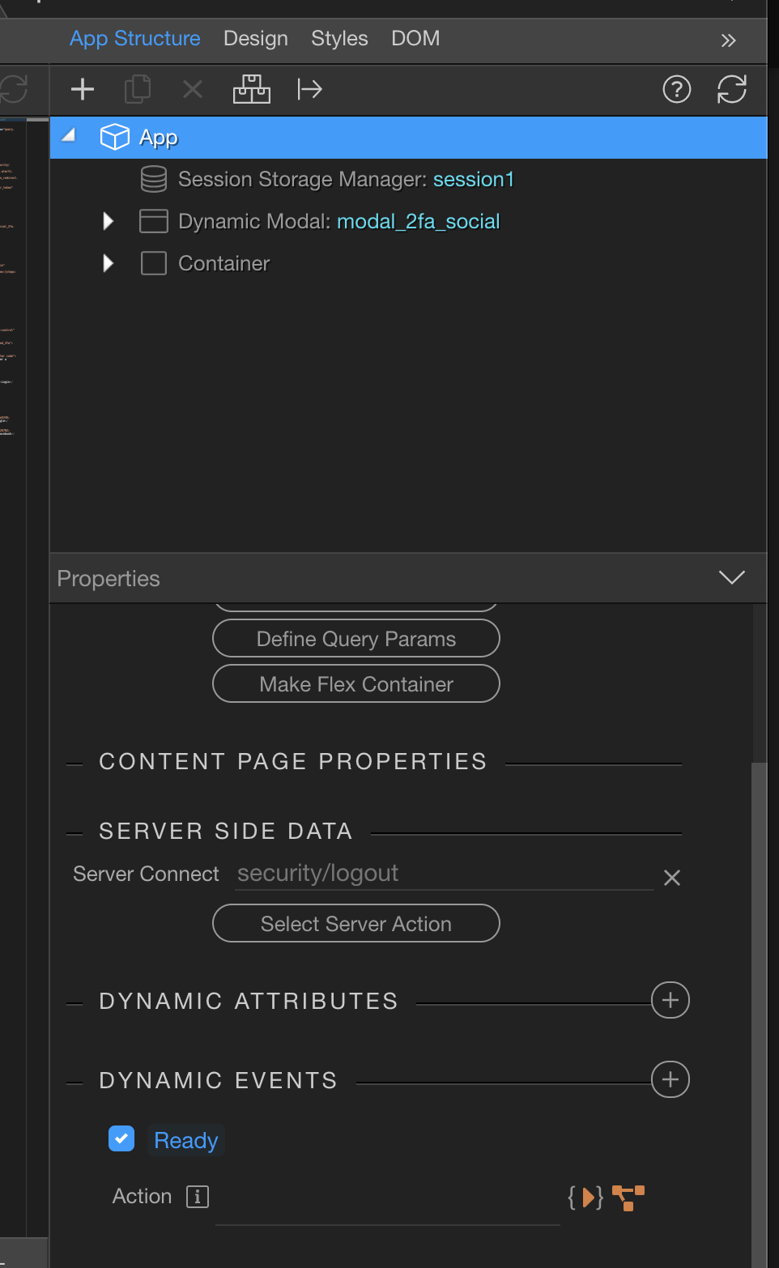
Task: Click the arrow-from-bar move icon in toolbar
Action: (x=309, y=89)
